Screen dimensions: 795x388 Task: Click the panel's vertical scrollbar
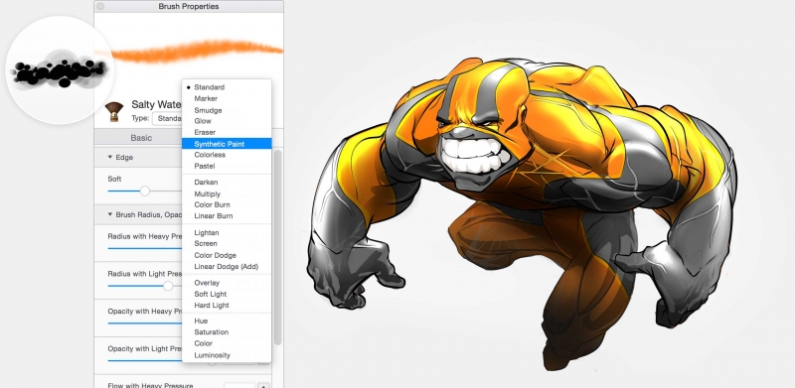tap(277, 248)
